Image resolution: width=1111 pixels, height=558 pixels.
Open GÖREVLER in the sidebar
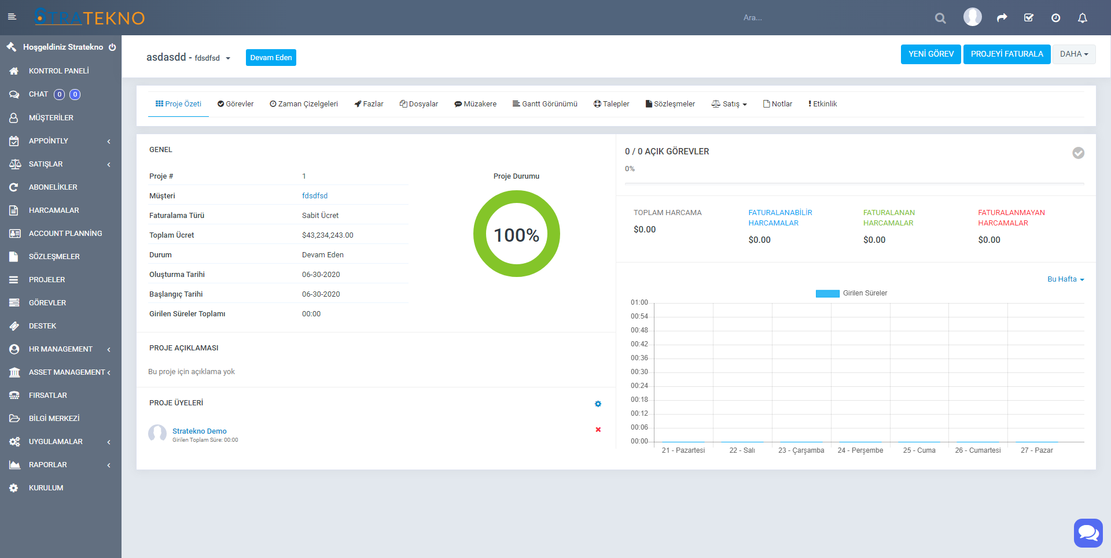61,303
